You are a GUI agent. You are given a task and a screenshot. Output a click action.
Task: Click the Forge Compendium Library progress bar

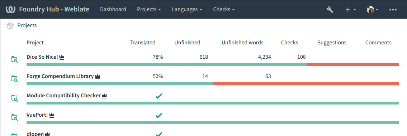tap(213, 84)
